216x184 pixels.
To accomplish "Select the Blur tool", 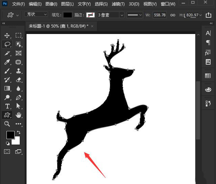I will (18, 88).
